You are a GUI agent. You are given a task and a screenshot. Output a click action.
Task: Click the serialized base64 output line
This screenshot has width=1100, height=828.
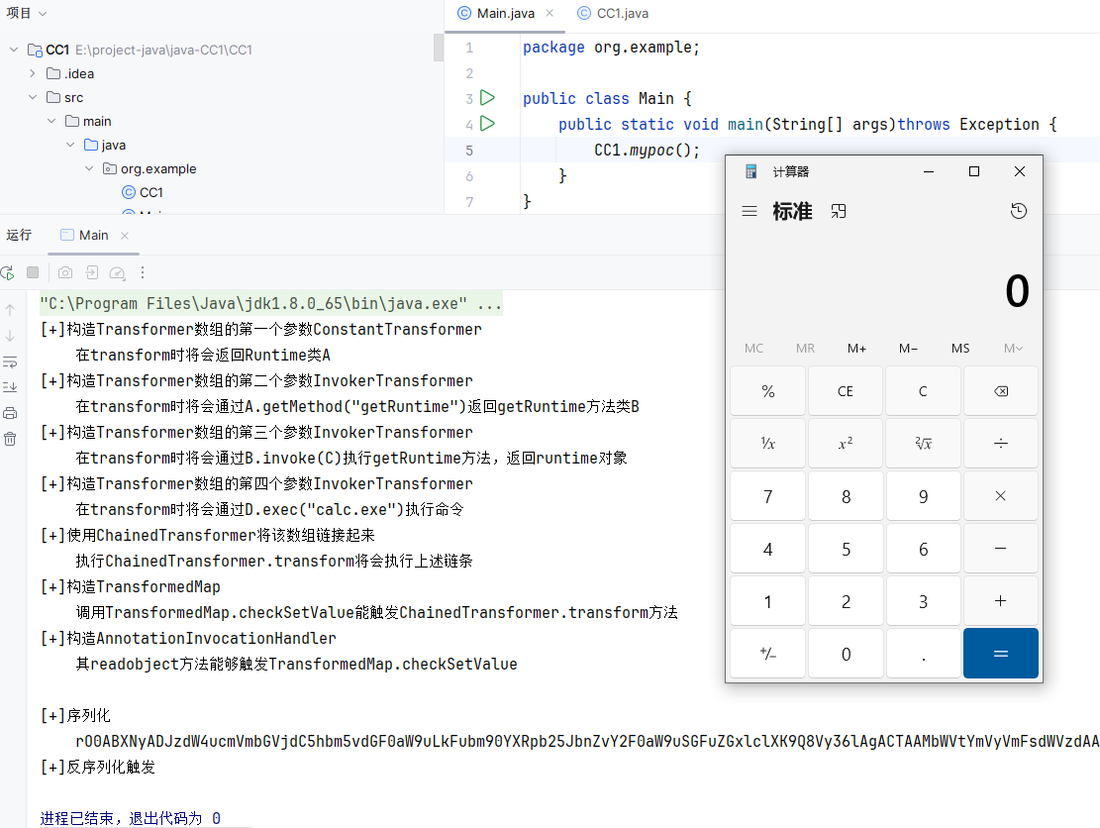tap(587, 741)
